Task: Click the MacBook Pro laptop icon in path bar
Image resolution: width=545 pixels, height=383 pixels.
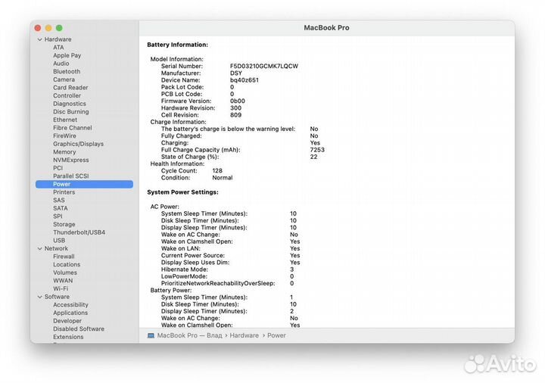Action: tap(151, 336)
